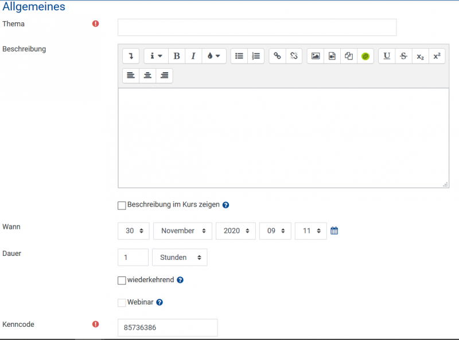Remove link with the unlink icon

[294, 56]
